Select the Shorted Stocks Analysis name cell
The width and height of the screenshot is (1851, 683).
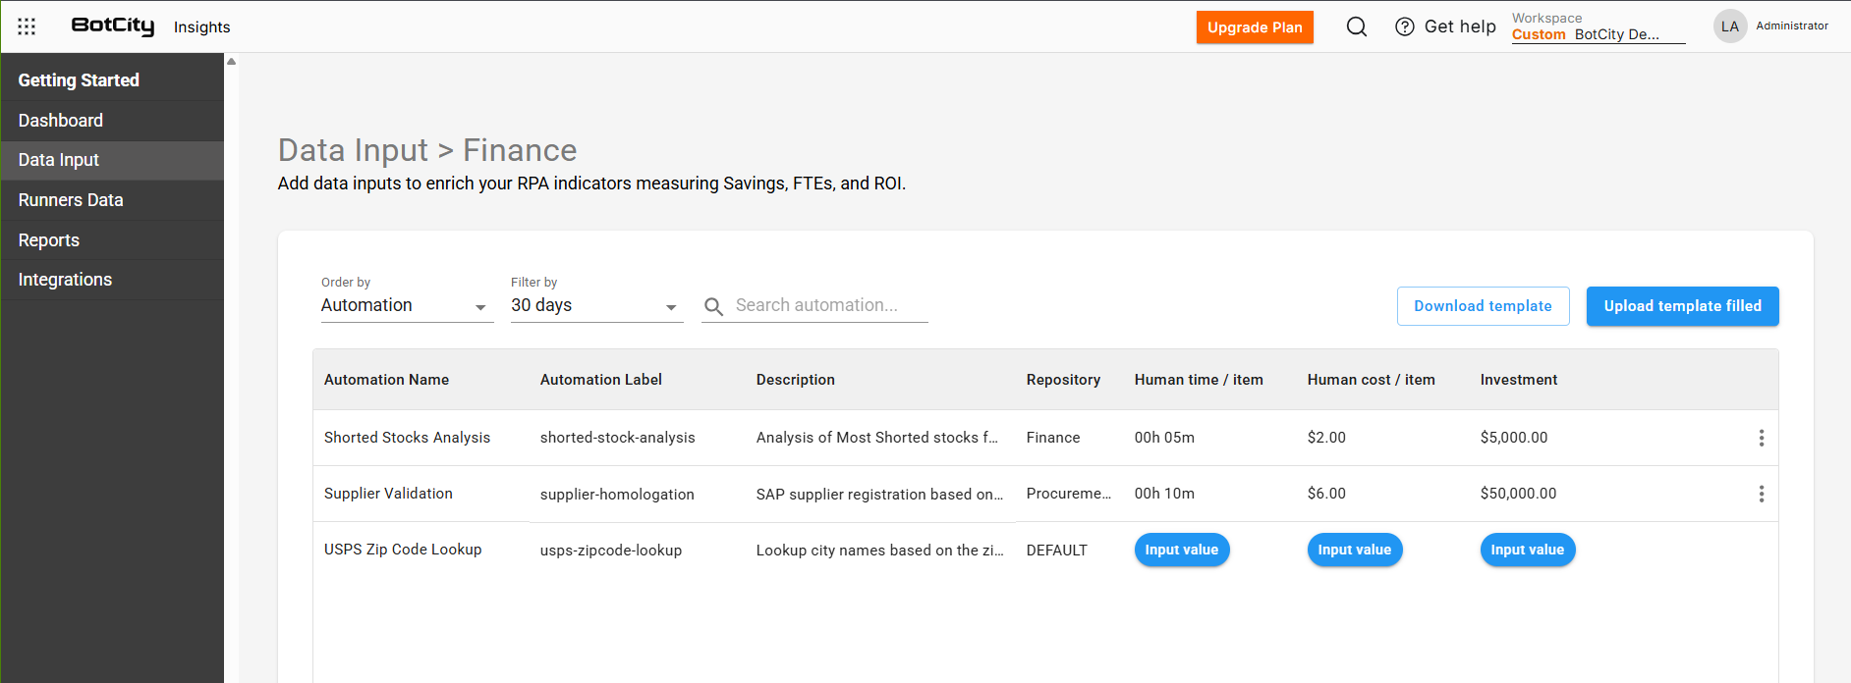pos(407,438)
